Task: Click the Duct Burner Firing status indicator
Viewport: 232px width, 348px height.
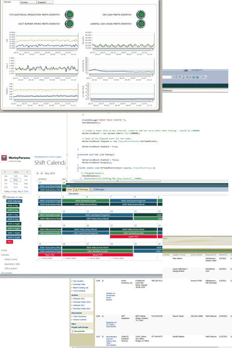Action: [x=69, y=24]
